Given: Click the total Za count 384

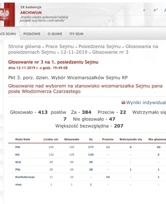Looking at the screenshot, I should [86, 112].
